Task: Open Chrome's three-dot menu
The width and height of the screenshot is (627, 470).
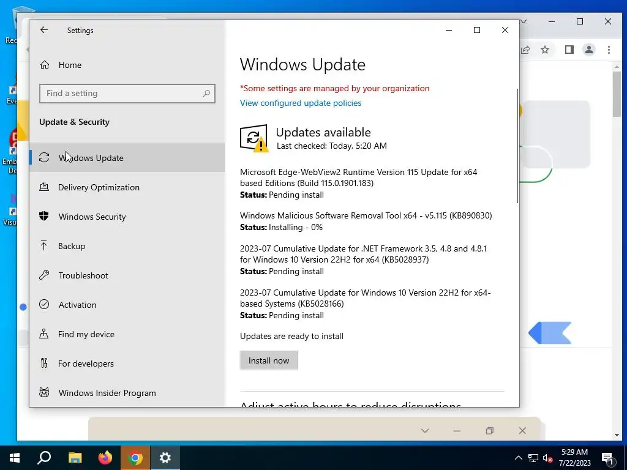Action: (609, 50)
